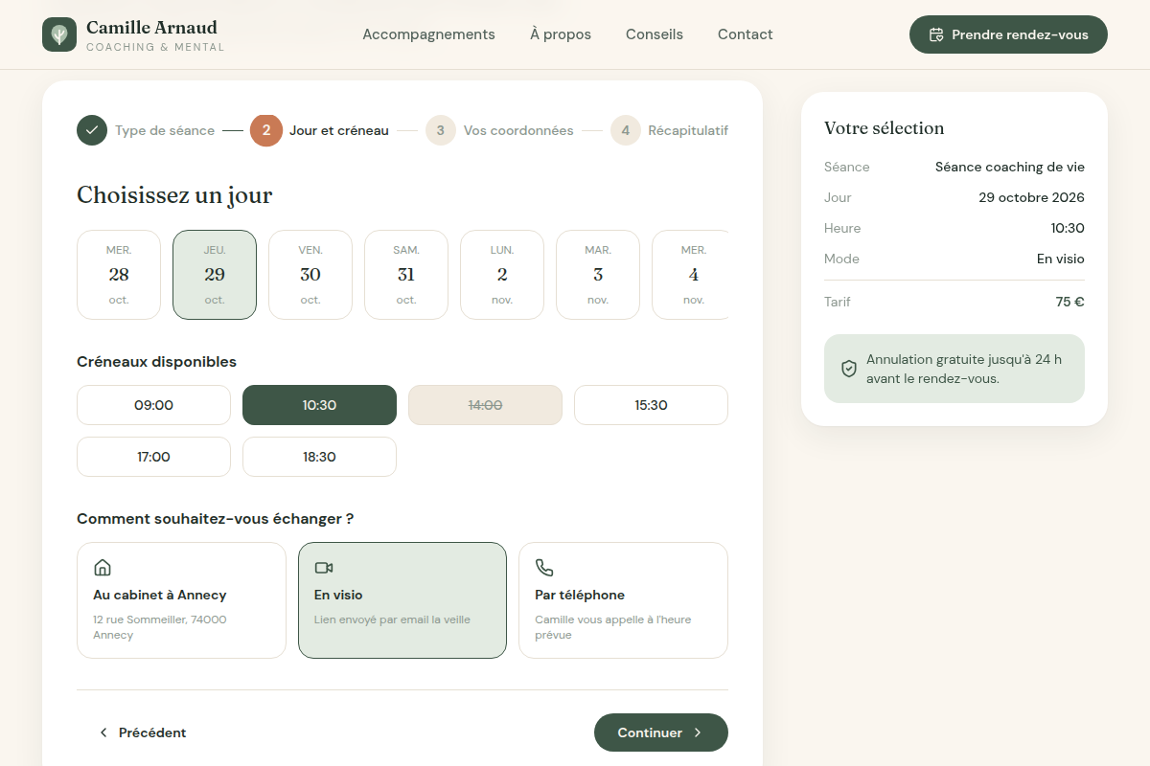Viewport: 1150px width, 766px height.
Task: Go to the Conseils page
Action: coord(655,34)
